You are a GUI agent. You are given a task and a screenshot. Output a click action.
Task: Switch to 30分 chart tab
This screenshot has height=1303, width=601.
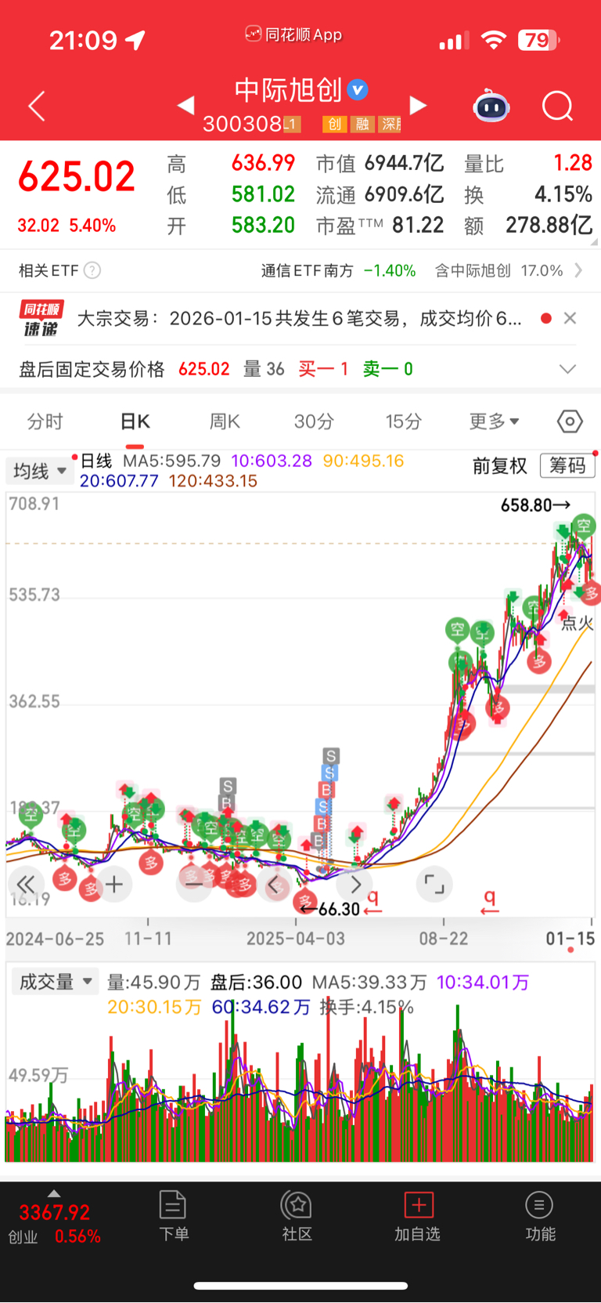(314, 422)
